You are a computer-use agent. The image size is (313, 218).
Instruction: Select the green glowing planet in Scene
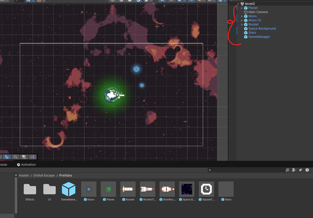click(x=111, y=95)
